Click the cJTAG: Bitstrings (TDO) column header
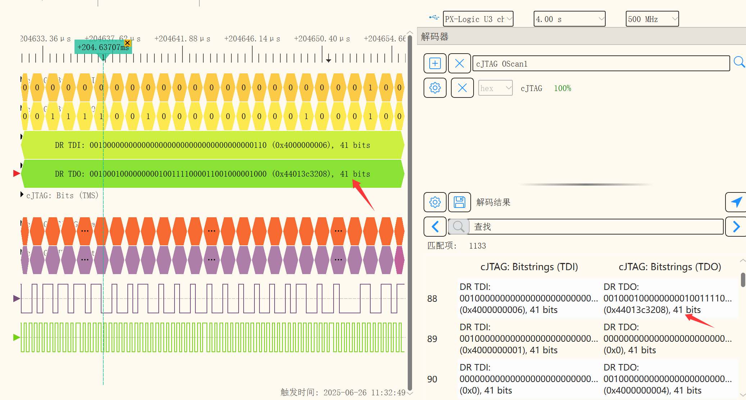The width and height of the screenshot is (746, 400). coord(670,267)
